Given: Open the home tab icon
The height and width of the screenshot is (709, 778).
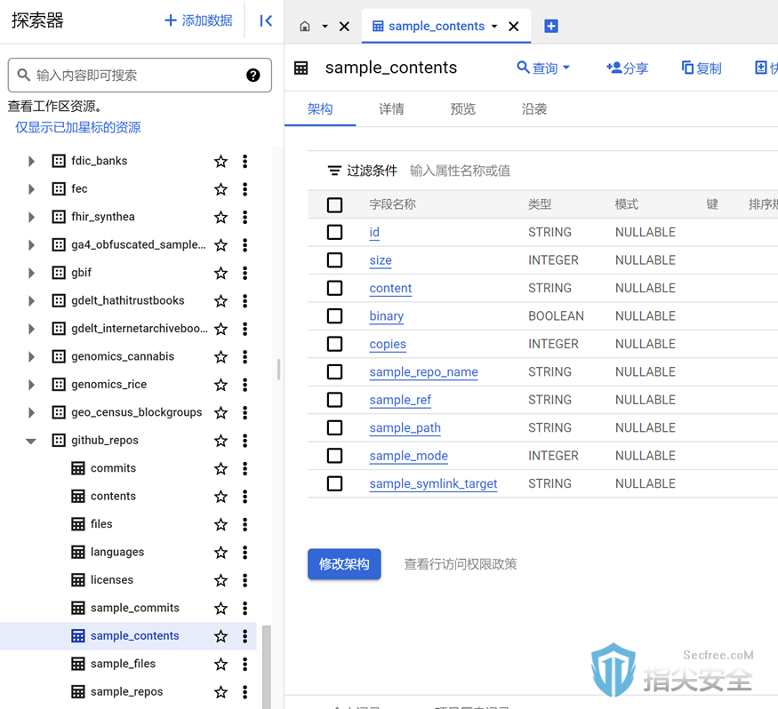Looking at the screenshot, I should [305, 27].
